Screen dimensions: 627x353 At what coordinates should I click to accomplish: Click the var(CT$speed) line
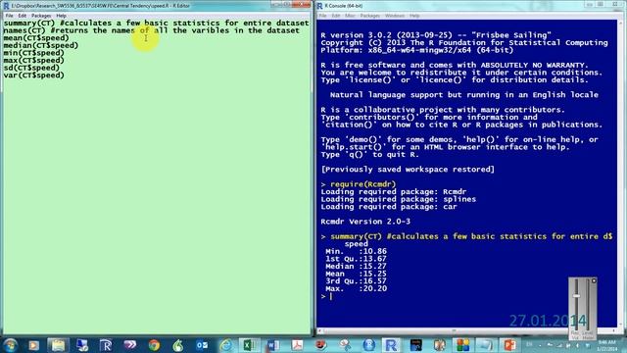coord(33,76)
